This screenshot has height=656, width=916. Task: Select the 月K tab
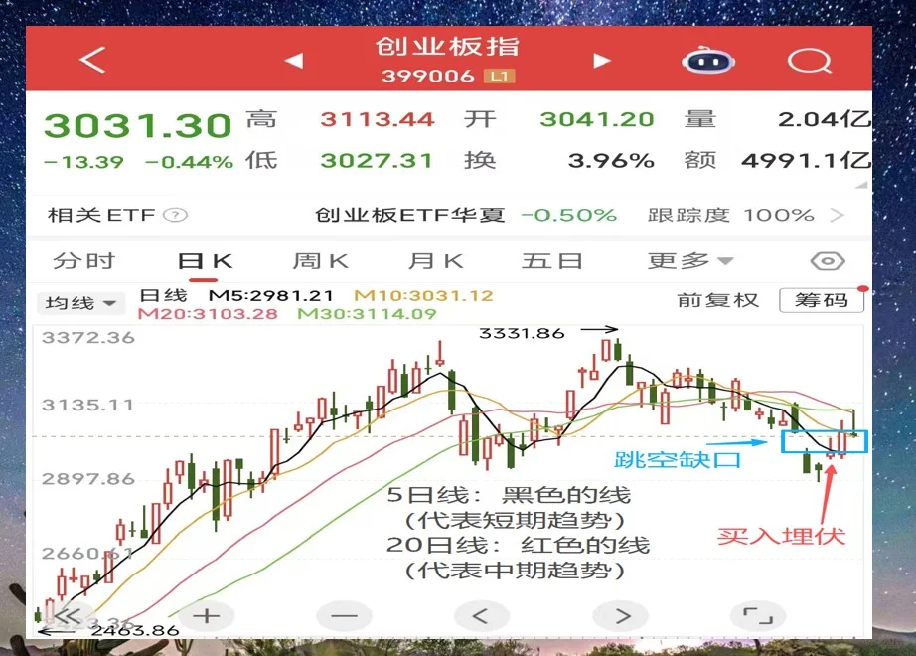[x=436, y=261]
